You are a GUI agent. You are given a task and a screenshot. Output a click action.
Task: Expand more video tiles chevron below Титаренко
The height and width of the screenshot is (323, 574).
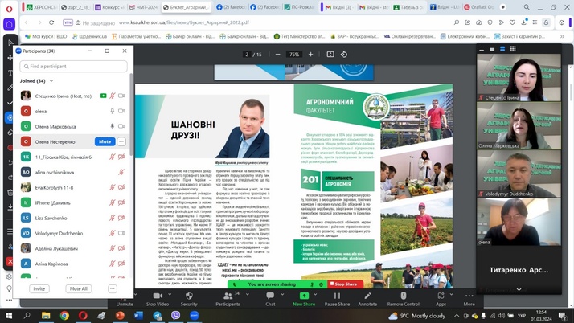(519, 289)
